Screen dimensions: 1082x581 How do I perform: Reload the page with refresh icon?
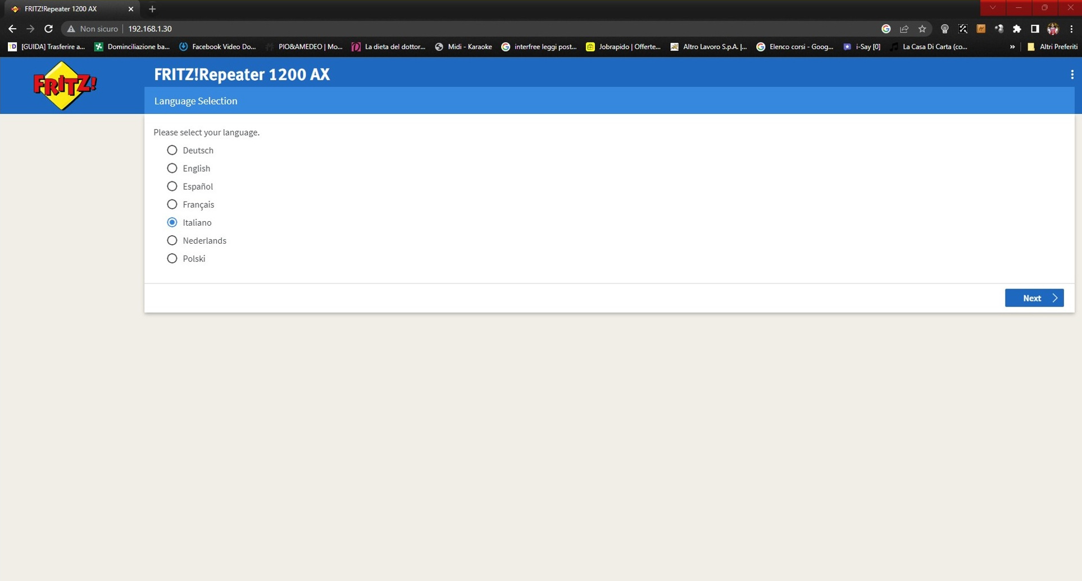(x=48, y=29)
